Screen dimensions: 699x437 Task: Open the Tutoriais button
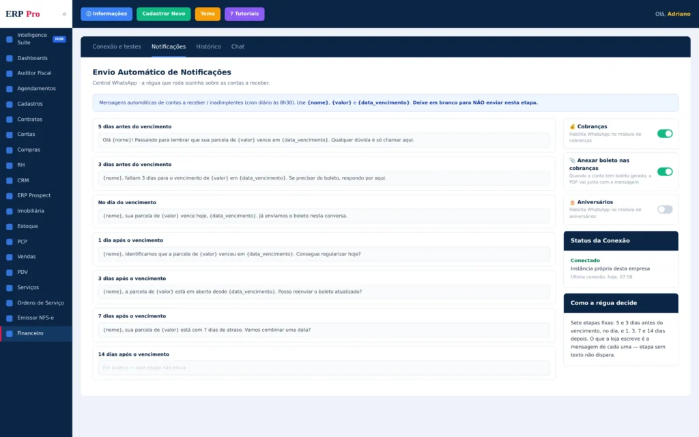[244, 14]
